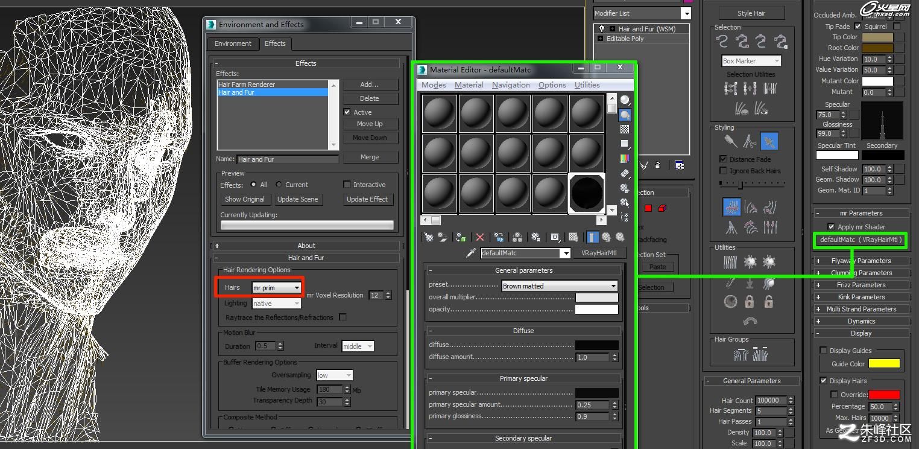
Task: Click the Lock guides padlock icon
Action: pyautogui.click(x=750, y=301)
